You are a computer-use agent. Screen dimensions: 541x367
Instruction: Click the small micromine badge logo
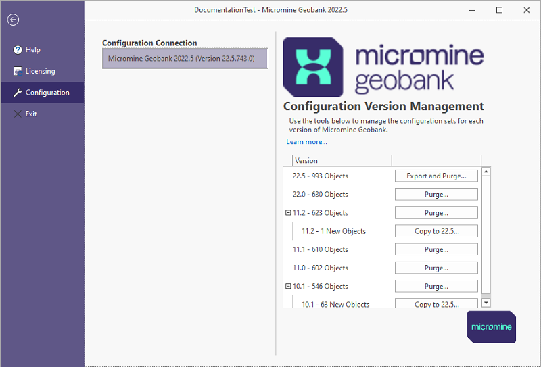click(x=492, y=326)
